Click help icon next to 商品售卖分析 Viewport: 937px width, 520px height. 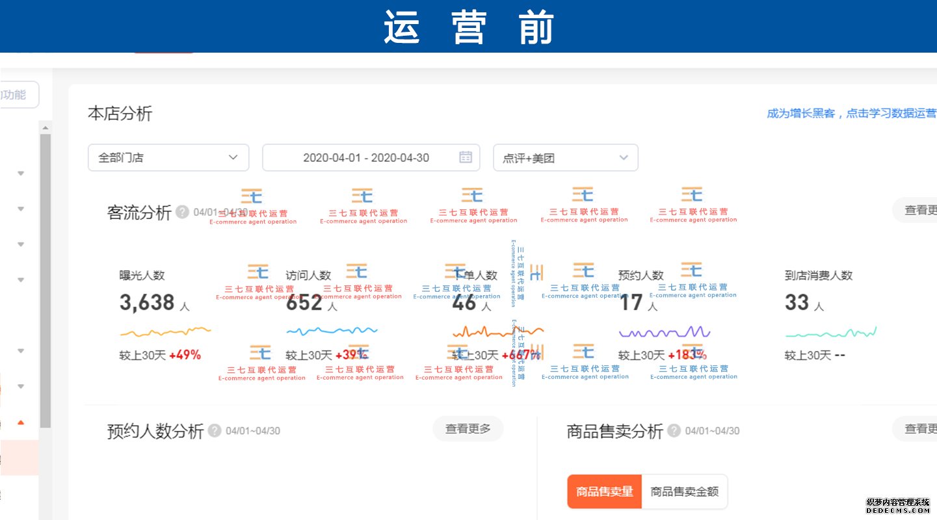(x=674, y=431)
